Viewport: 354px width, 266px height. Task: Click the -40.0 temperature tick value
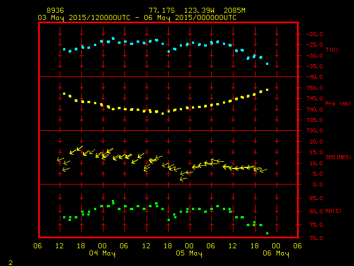click(315, 77)
